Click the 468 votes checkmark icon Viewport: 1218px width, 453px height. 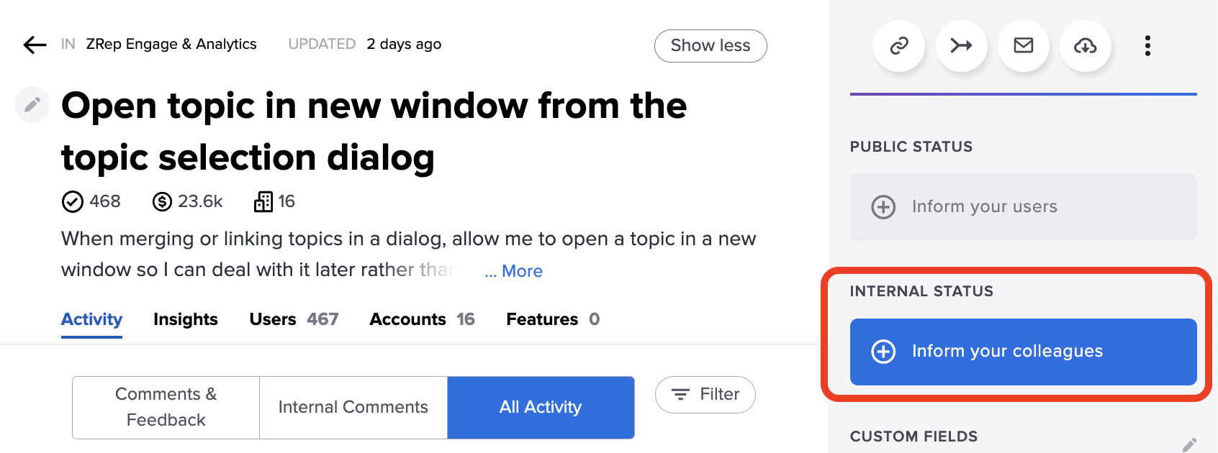tap(73, 202)
